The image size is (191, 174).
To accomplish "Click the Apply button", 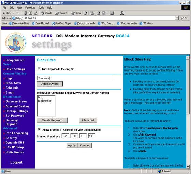I will click(72, 145).
